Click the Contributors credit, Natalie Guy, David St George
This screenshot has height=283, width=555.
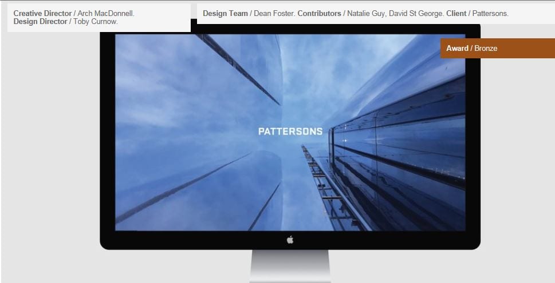click(371, 13)
